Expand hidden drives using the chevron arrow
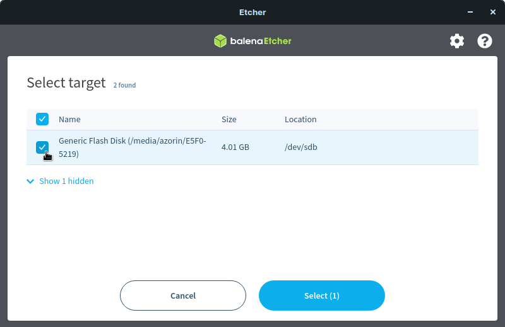 (x=30, y=181)
